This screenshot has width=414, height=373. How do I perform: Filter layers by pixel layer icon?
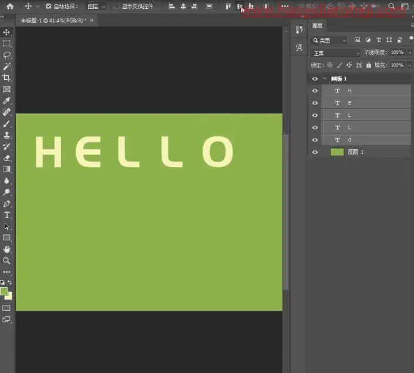click(x=357, y=40)
